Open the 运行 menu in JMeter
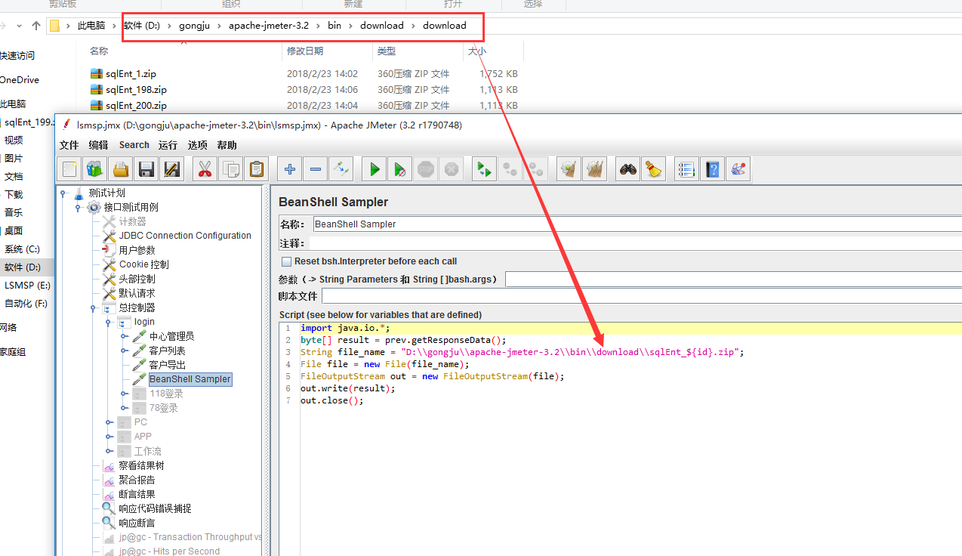 (x=168, y=145)
